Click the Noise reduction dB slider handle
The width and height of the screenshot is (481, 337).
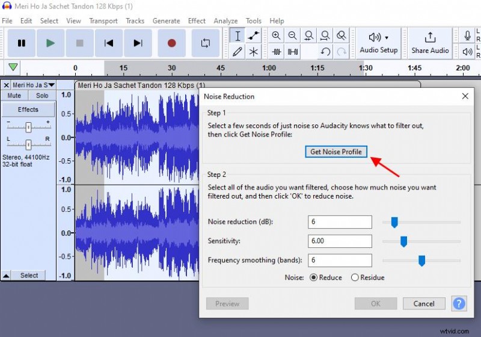pyautogui.click(x=394, y=222)
